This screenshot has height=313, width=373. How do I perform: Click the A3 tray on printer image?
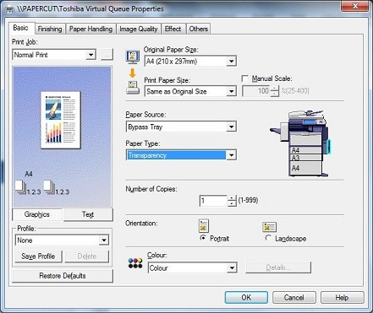coord(306,158)
